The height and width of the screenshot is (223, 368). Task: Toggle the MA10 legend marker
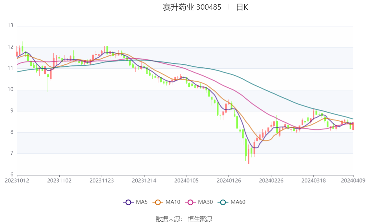point(158,202)
